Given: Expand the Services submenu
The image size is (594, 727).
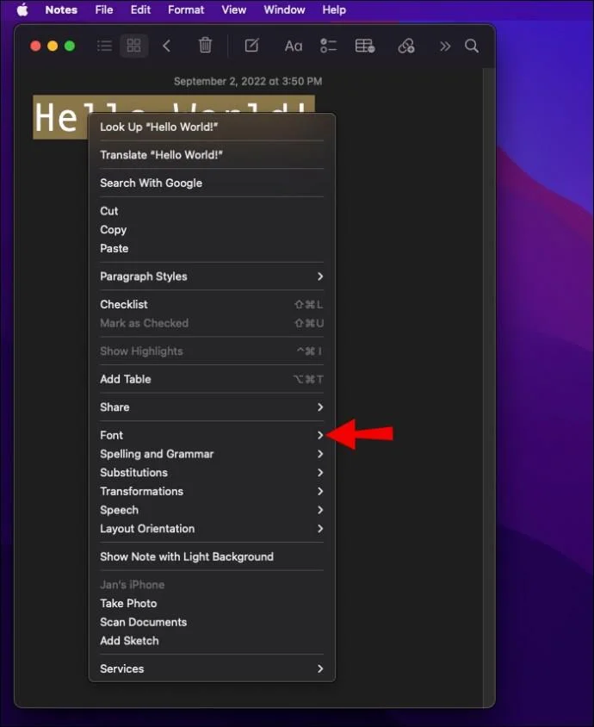Looking at the screenshot, I should click(x=212, y=668).
